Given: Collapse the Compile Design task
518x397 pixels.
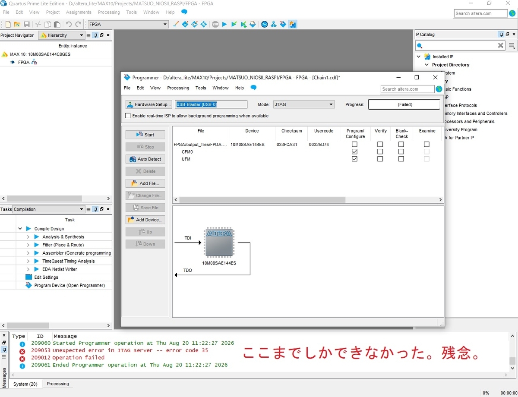Looking at the screenshot, I should pyautogui.click(x=20, y=229).
